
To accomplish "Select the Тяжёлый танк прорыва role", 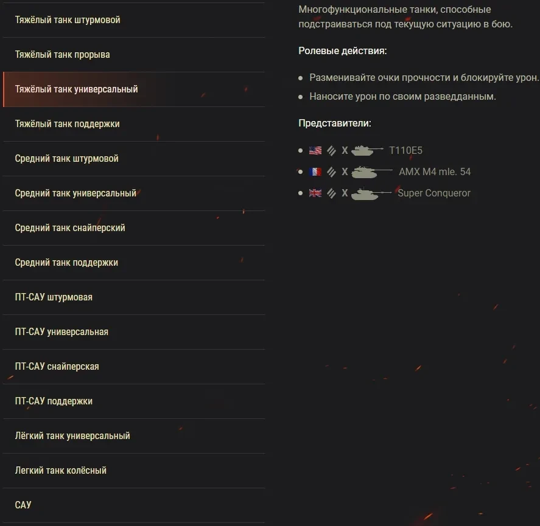I will pyautogui.click(x=63, y=55).
